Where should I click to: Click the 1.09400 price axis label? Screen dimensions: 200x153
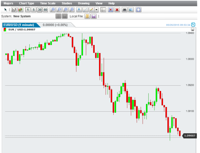(x=190, y=33)
